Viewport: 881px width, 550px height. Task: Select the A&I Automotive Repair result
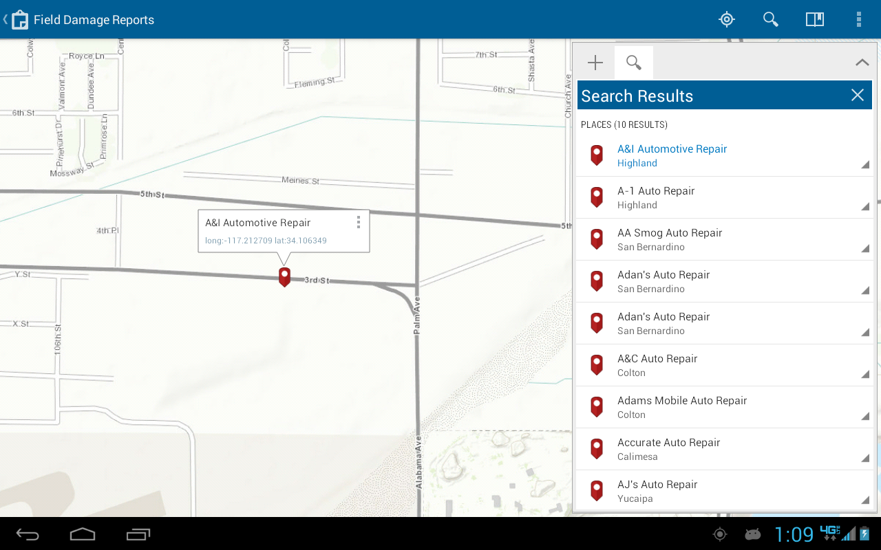[x=724, y=155]
